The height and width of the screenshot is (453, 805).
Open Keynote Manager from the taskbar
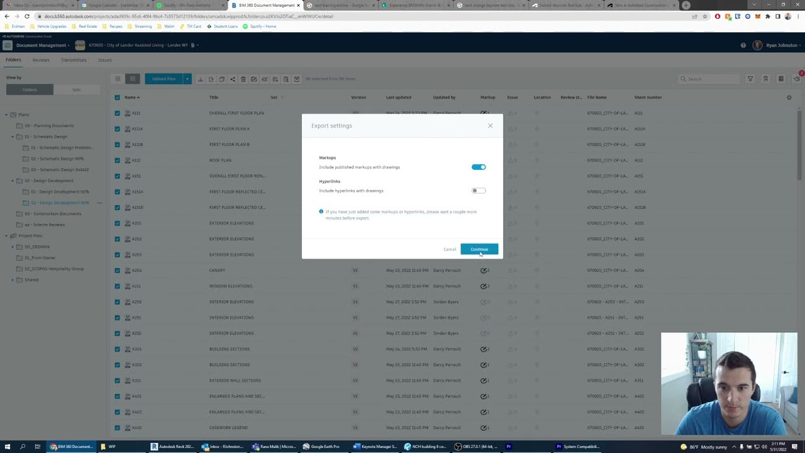coord(375,447)
